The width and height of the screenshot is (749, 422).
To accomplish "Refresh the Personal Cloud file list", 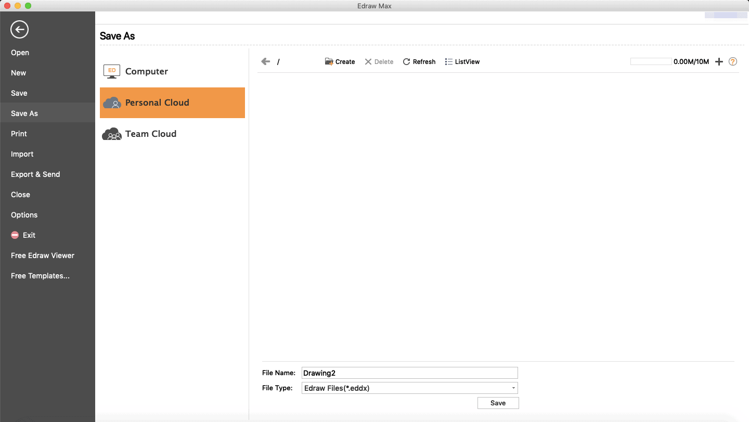I will click(x=419, y=61).
